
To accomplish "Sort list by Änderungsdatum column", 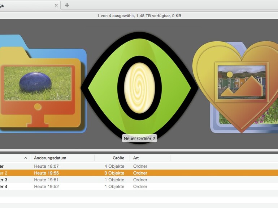I will point(50,158).
